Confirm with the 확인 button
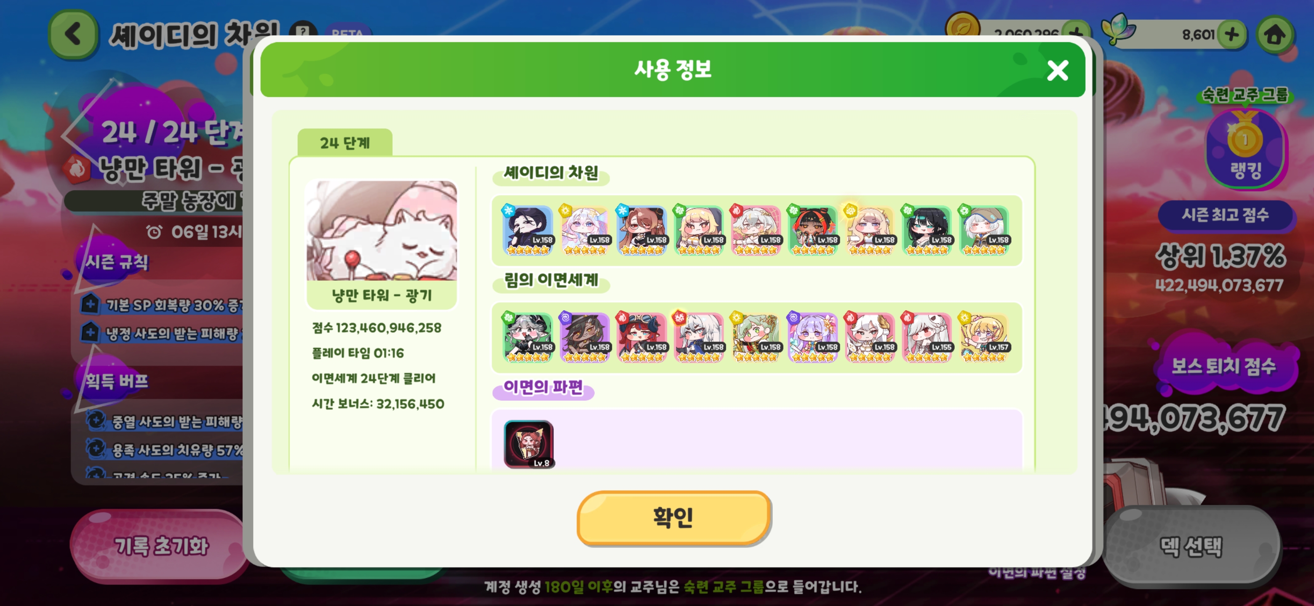 673,517
